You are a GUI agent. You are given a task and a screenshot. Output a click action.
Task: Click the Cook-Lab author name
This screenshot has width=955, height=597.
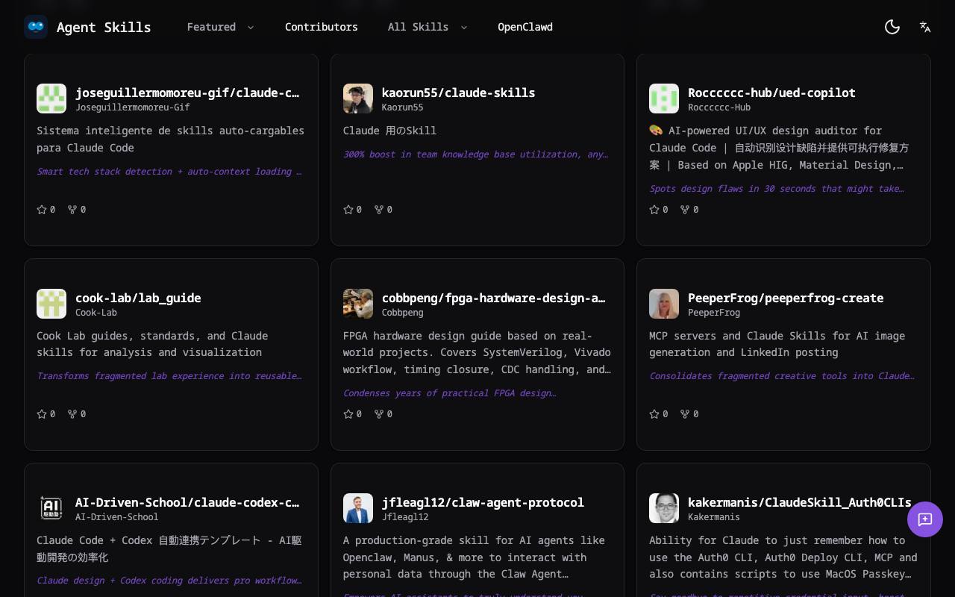[96, 313]
